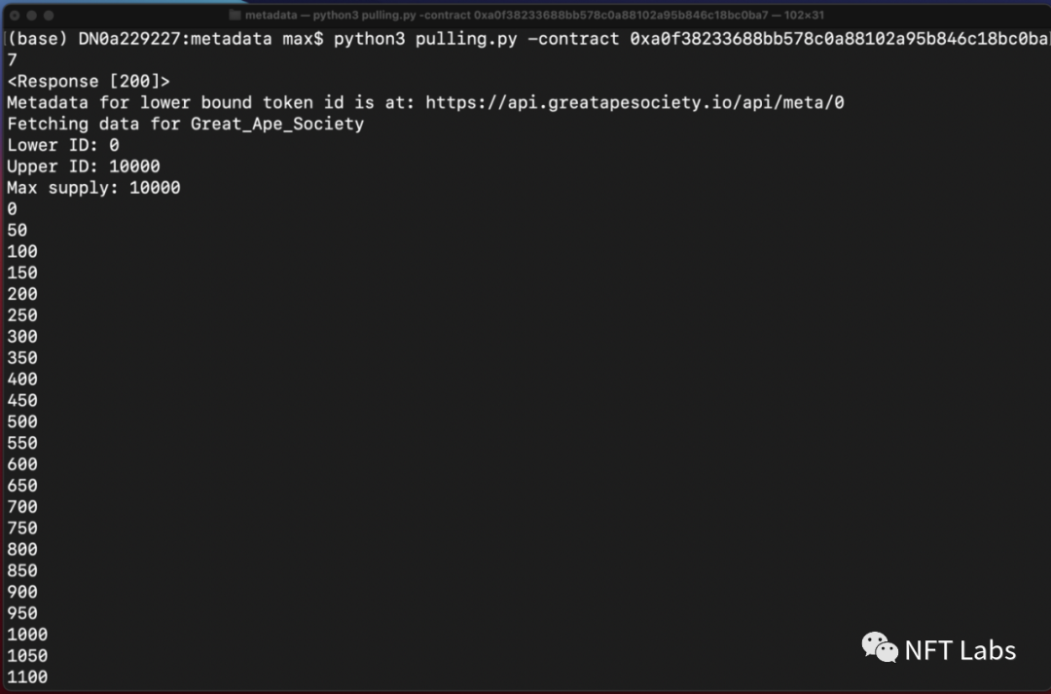Click the folder proxy icon in title bar
Screen dimensions: 1051x694
click(x=235, y=15)
